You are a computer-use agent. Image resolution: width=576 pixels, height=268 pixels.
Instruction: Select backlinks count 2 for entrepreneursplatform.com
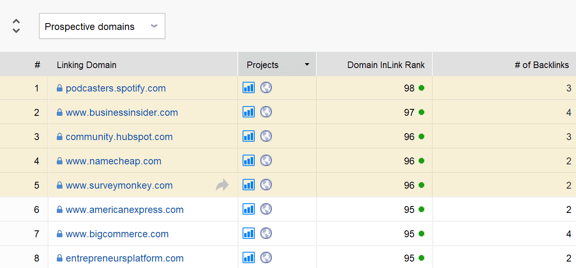(x=569, y=258)
